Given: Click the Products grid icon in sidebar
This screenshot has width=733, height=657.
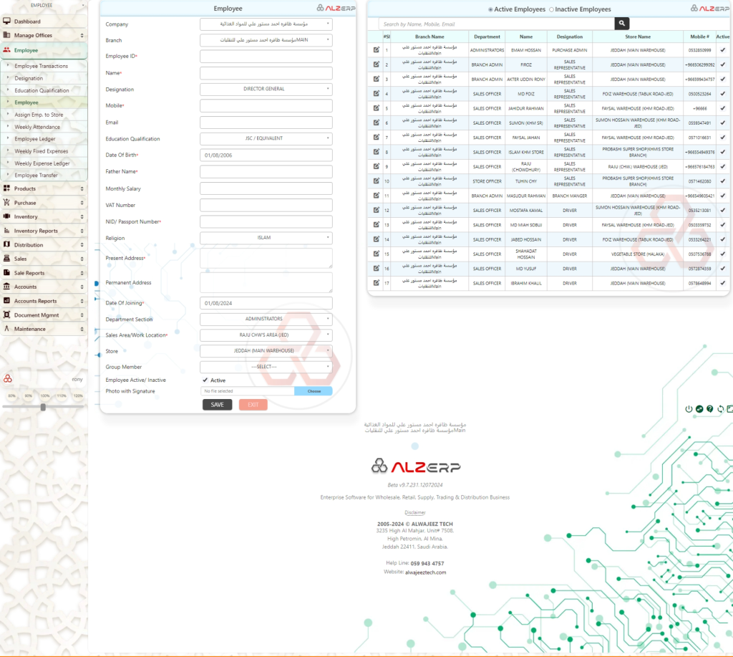Looking at the screenshot, I should 6,188.
